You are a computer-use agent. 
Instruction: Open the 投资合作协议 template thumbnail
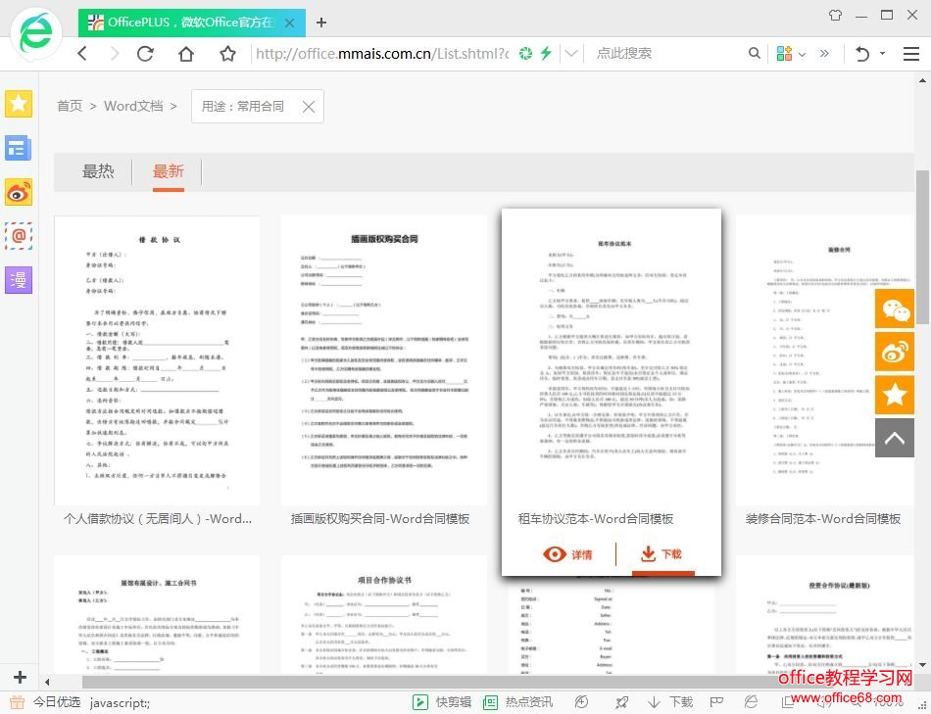click(x=825, y=614)
